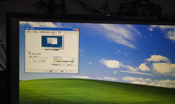175x104 pixels.
Task: Click the 疑难解答 (Troubleshoot) button
Action: [58, 65]
